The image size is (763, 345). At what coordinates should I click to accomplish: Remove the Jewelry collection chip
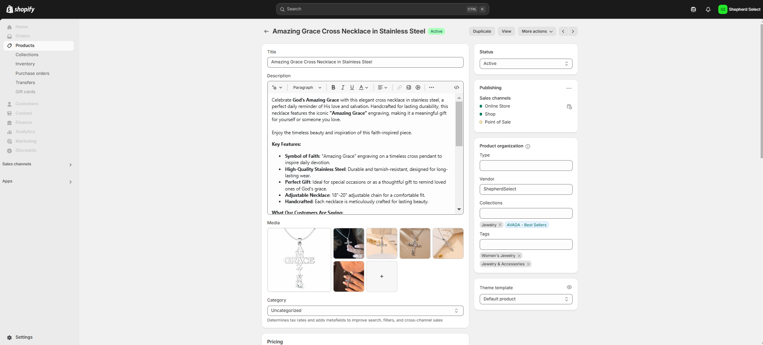(x=500, y=225)
